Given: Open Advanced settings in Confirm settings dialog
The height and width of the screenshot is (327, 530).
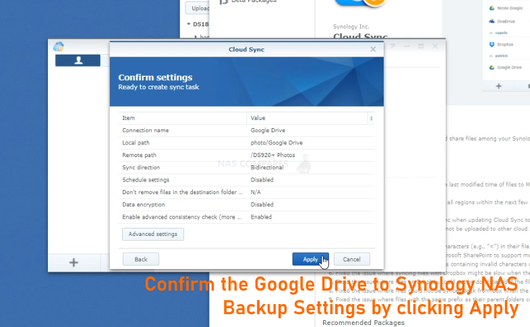Looking at the screenshot, I should click(x=153, y=234).
